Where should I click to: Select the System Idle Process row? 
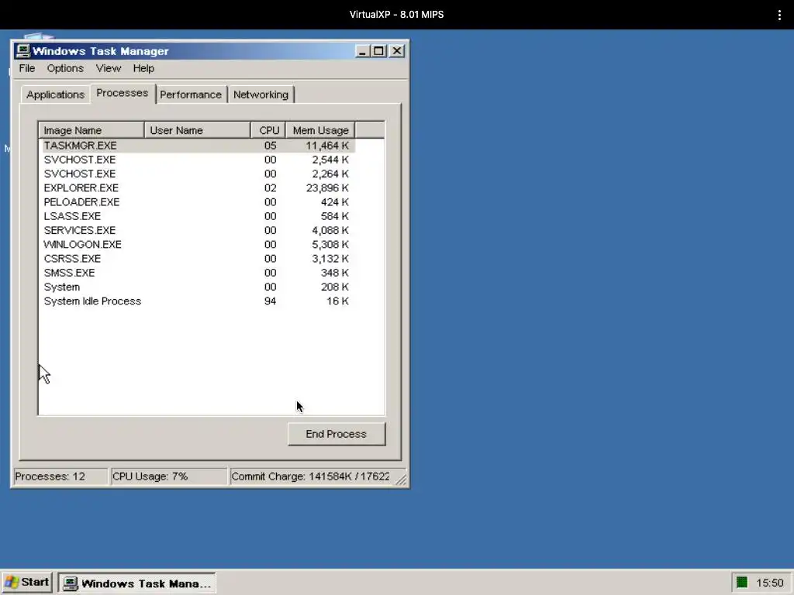pyautogui.click(x=198, y=301)
